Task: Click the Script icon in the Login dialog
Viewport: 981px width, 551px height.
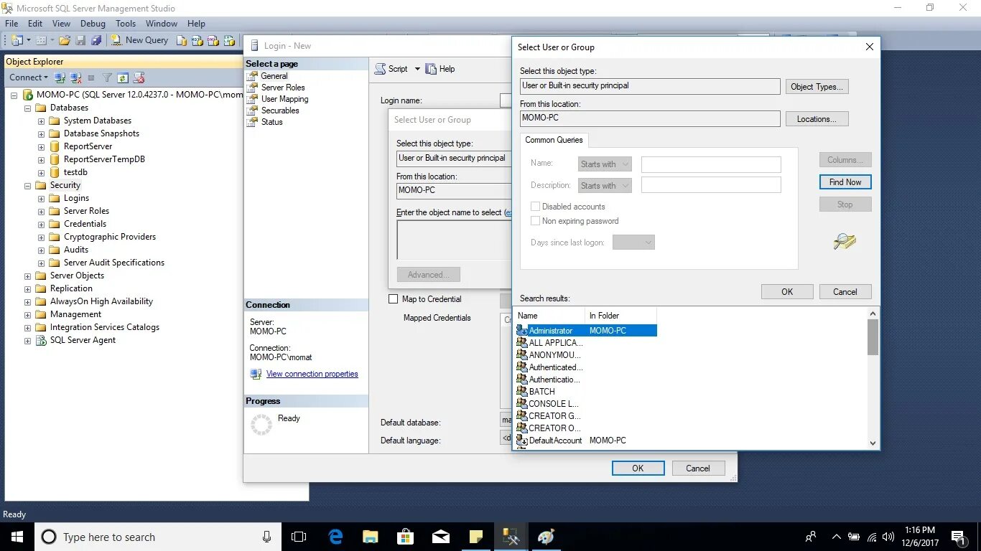Action: pos(381,69)
